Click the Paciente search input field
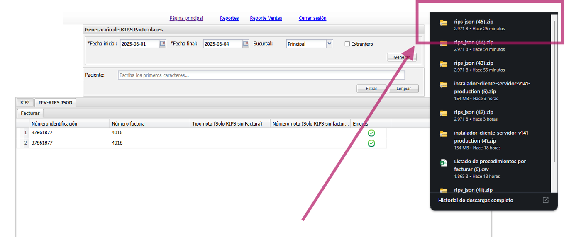This screenshot has width=581, height=237. [x=261, y=75]
